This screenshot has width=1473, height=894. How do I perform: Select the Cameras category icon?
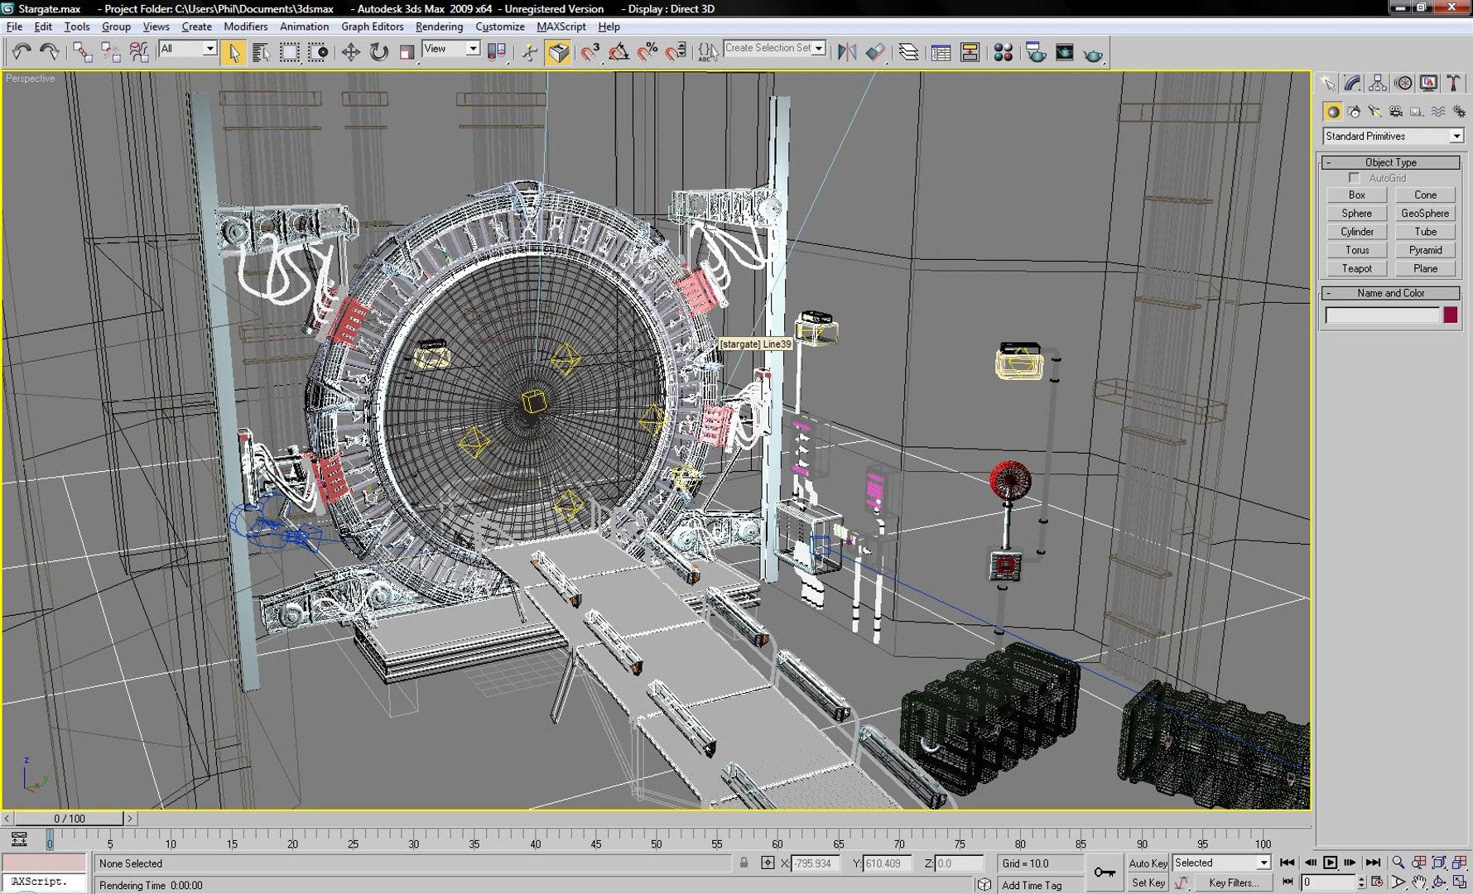pos(1396,112)
